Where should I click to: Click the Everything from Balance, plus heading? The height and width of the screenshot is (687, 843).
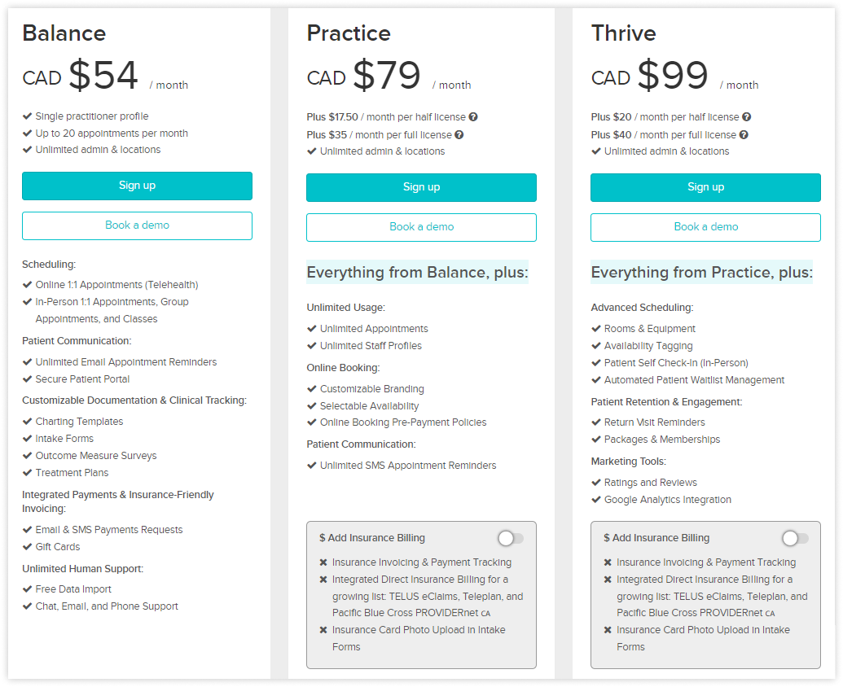[x=417, y=273]
